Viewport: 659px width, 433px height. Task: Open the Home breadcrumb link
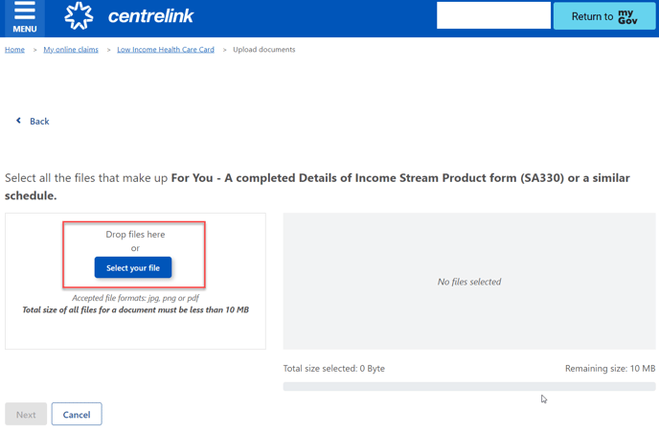pos(14,50)
